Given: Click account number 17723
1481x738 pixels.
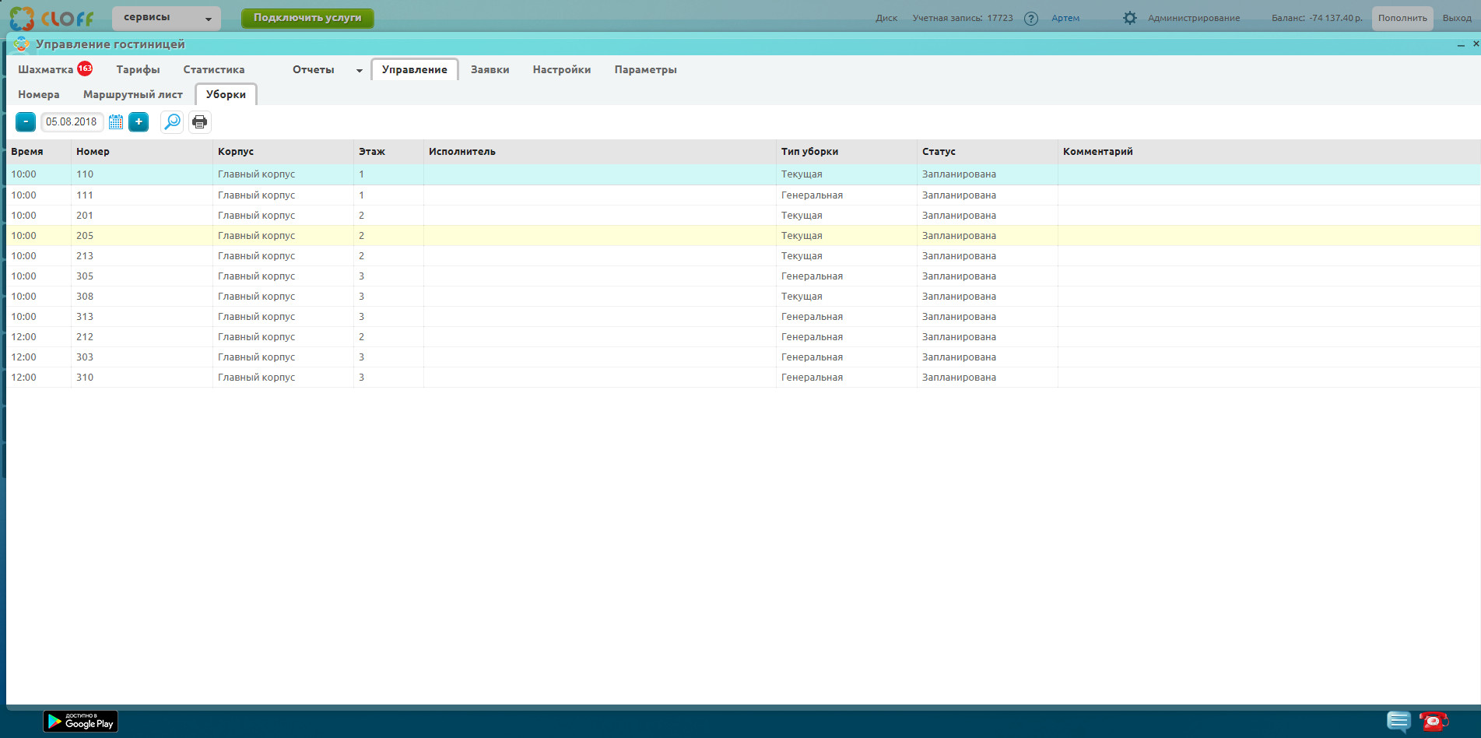Looking at the screenshot, I should [x=1000, y=18].
